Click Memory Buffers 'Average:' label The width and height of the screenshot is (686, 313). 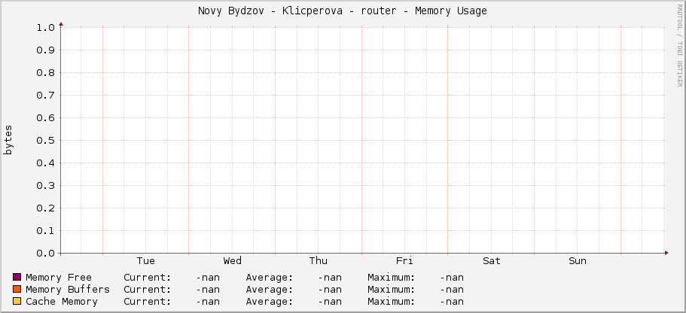[270, 290]
